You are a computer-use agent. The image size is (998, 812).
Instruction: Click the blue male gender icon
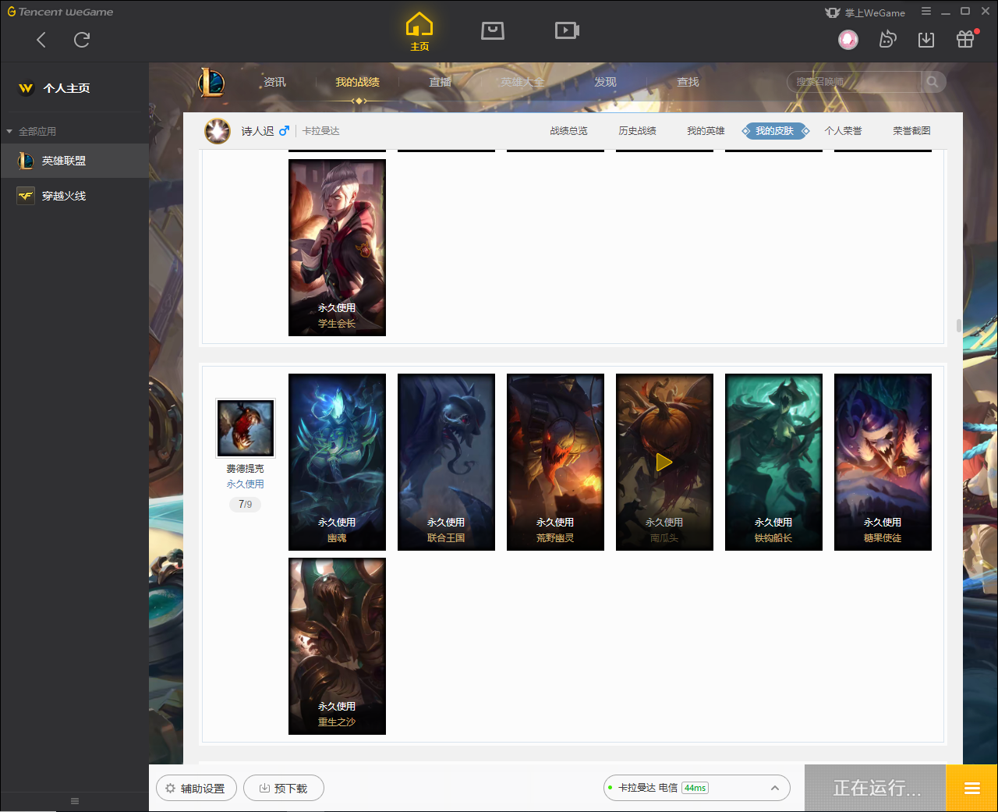(x=284, y=131)
